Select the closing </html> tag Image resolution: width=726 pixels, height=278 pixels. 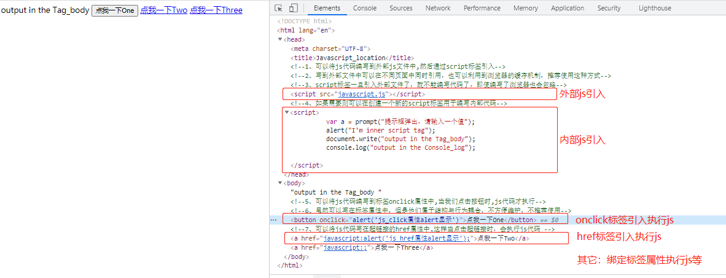point(290,265)
